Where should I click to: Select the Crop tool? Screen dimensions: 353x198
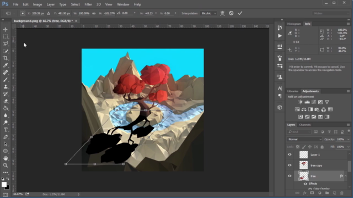tap(6, 58)
